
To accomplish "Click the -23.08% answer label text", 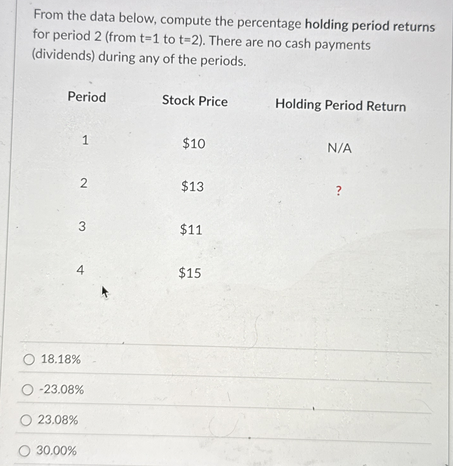I will coord(62,390).
